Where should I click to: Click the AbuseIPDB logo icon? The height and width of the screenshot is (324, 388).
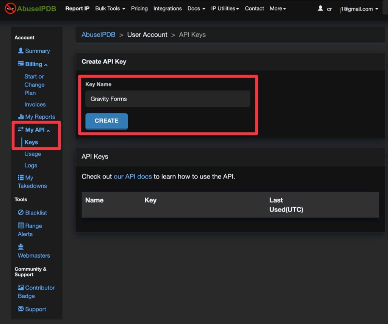pyautogui.click(x=10, y=8)
